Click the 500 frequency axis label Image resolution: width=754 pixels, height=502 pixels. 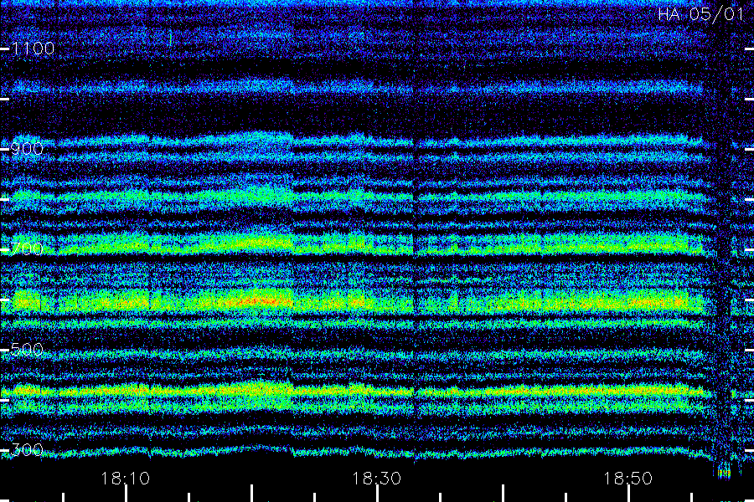(x=27, y=350)
